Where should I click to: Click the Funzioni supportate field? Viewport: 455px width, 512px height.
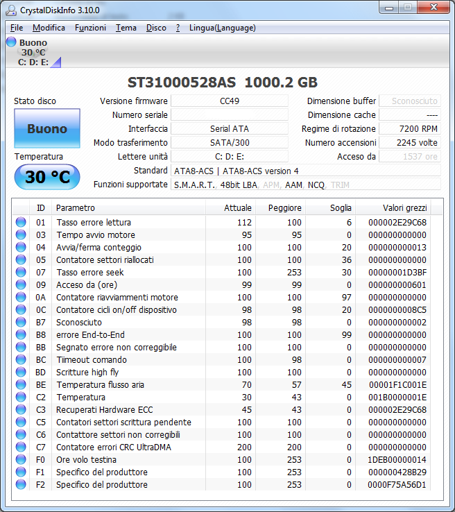coord(306,185)
